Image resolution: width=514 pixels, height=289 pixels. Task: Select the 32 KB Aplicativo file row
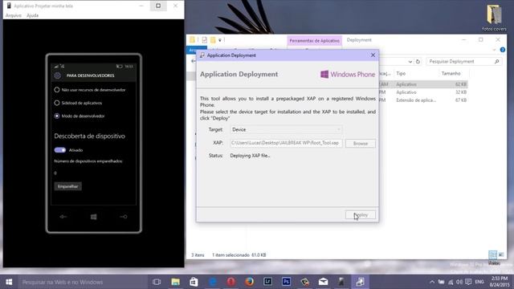point(423,92)
